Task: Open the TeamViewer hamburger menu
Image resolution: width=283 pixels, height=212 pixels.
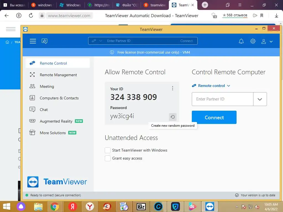Action: (33, 41)
